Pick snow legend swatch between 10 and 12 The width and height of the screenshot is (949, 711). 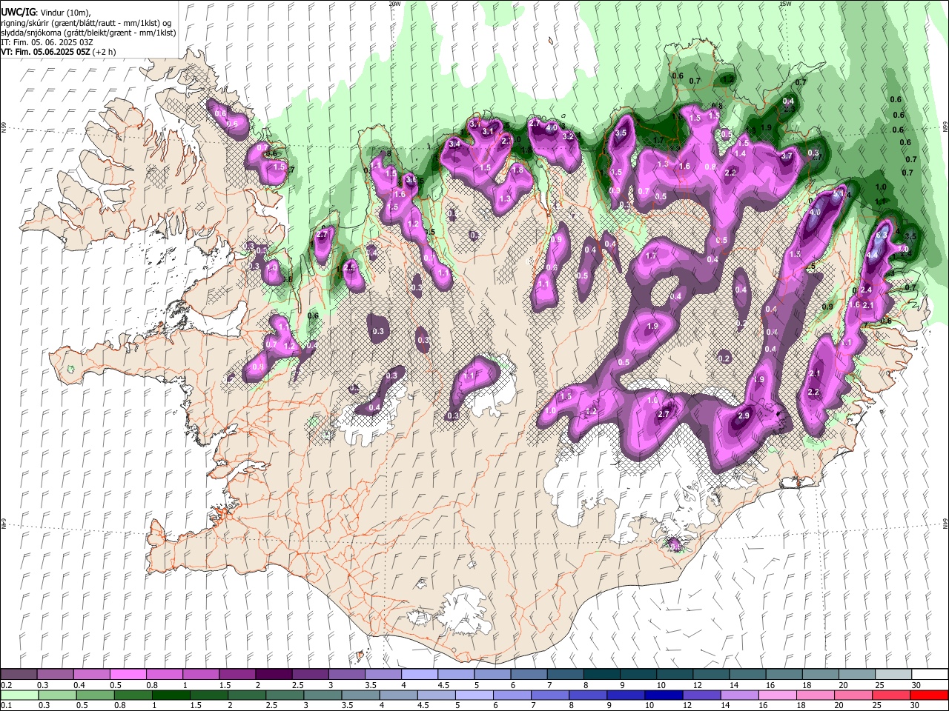(675, 675)
